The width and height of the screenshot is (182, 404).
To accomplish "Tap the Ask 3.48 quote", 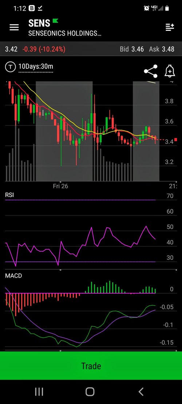I will tap(162, 49).
